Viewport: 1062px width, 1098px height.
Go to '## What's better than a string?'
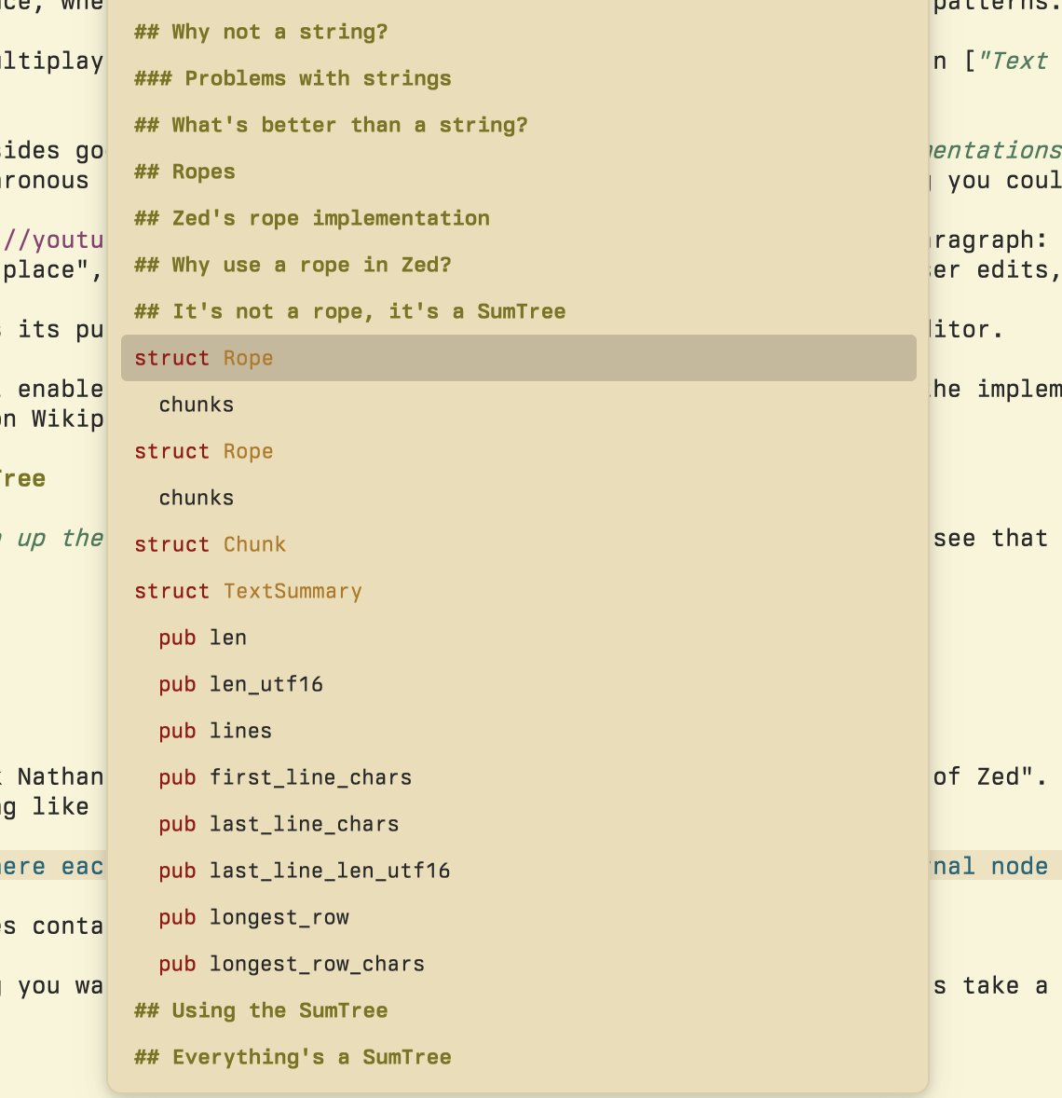coord(518,125)
